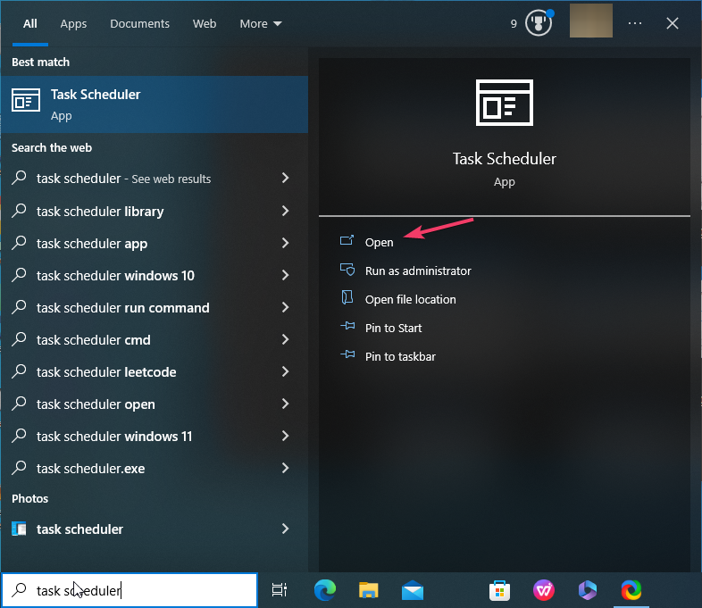Expand the 'task scheduler run command' chevron

(x=285, y=307)
